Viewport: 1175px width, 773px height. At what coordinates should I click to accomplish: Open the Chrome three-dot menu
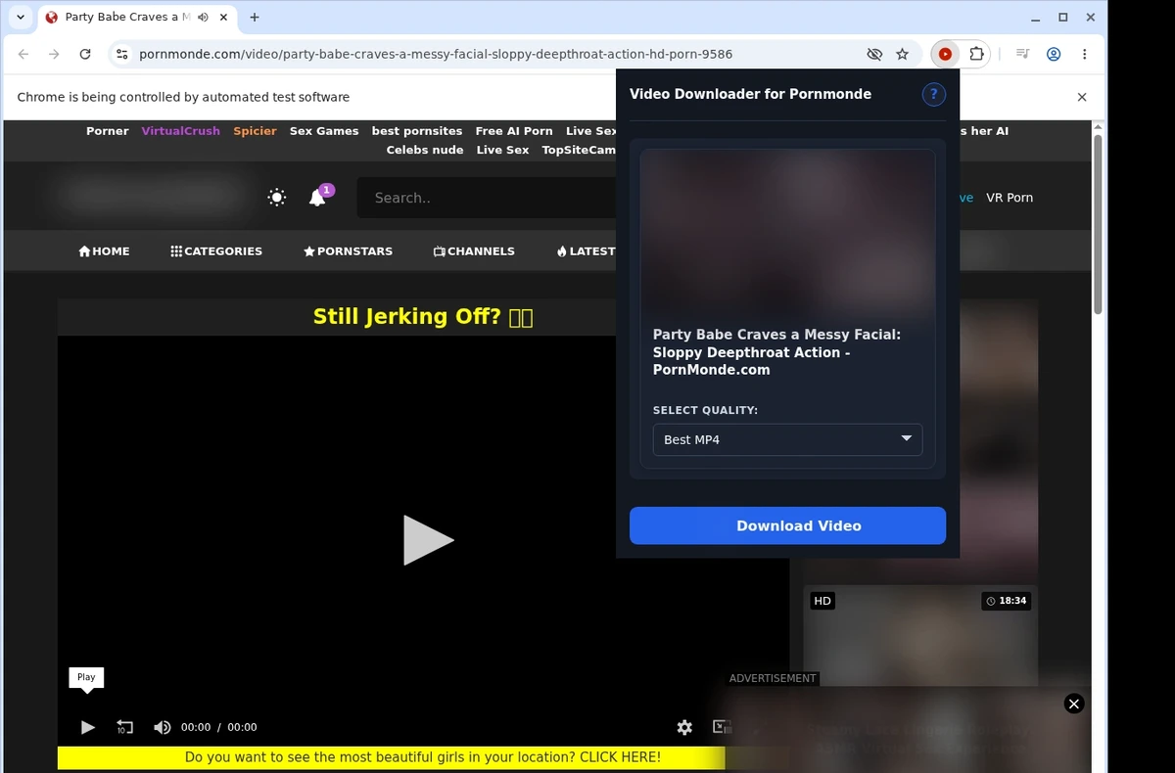pos(1084,54)
